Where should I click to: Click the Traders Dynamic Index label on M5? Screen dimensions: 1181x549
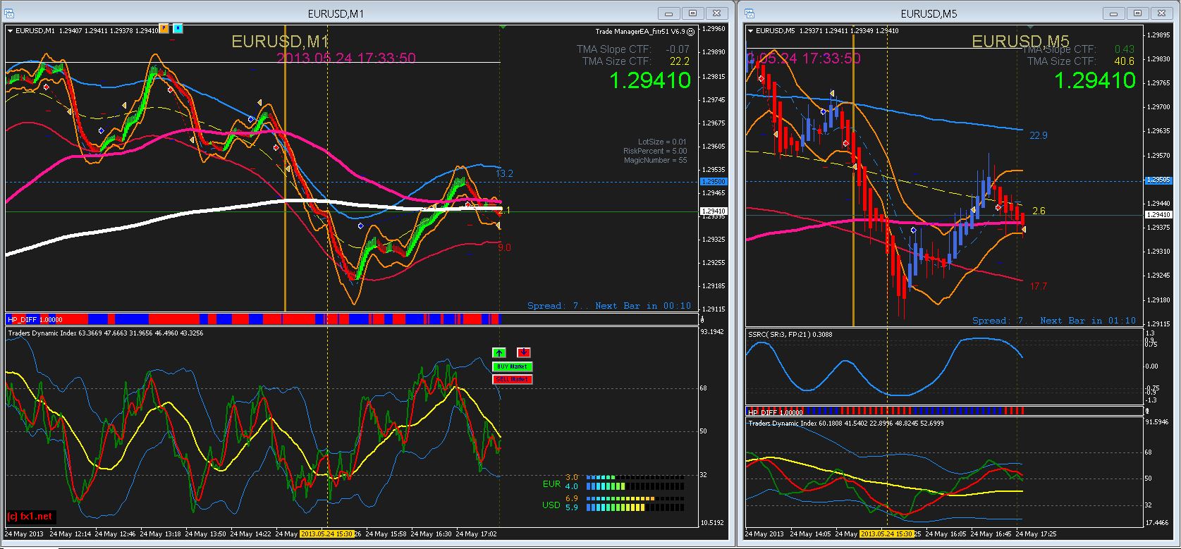[x=845, y=424]
